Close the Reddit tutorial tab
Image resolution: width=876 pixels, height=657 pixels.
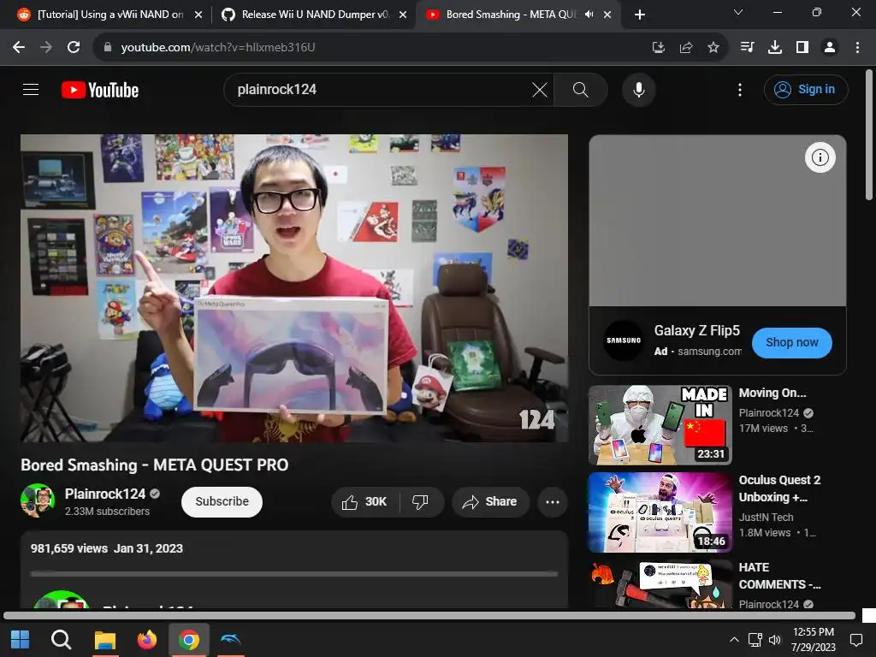[198, 15]
